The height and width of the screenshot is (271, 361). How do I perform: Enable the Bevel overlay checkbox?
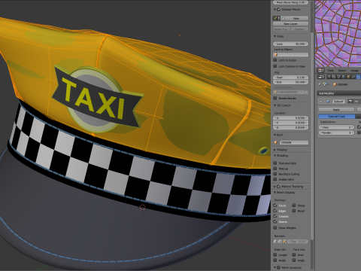pos(294,211)
